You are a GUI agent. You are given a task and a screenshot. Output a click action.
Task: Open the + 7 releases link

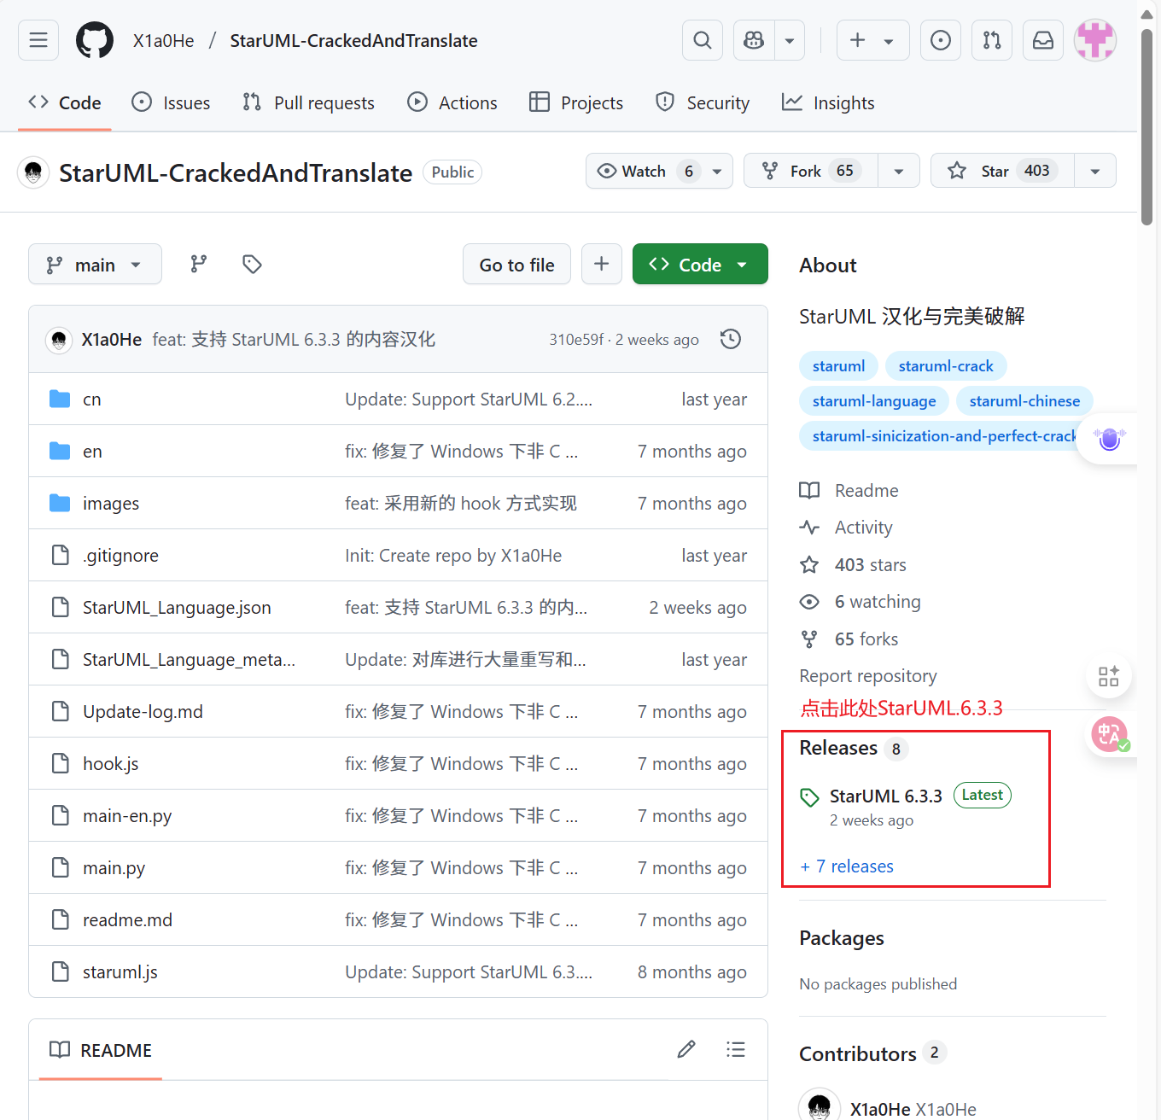[x=847, y=866]
